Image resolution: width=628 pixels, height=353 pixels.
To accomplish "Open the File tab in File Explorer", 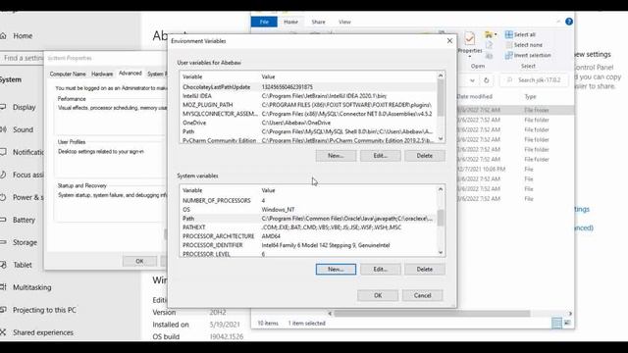I will pos(264,22).
